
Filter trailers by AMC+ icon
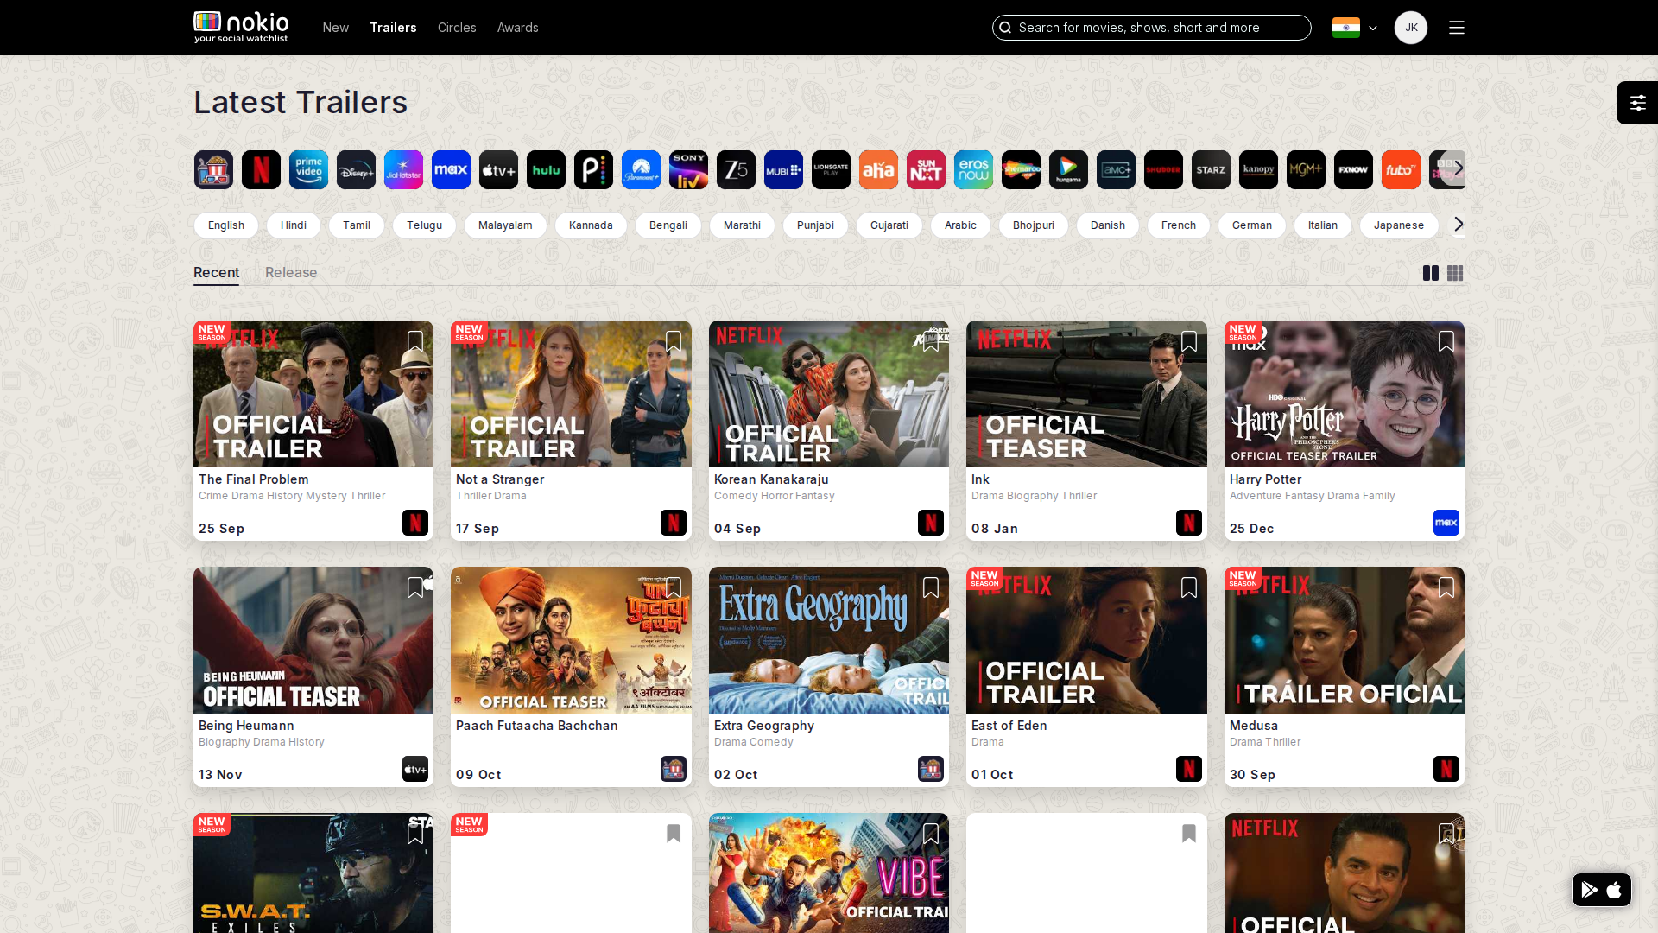[x=1116, y=170]
